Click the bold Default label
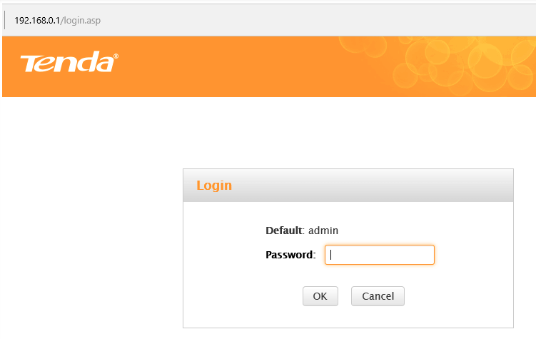536x339 pixels. tap(284, 231)
